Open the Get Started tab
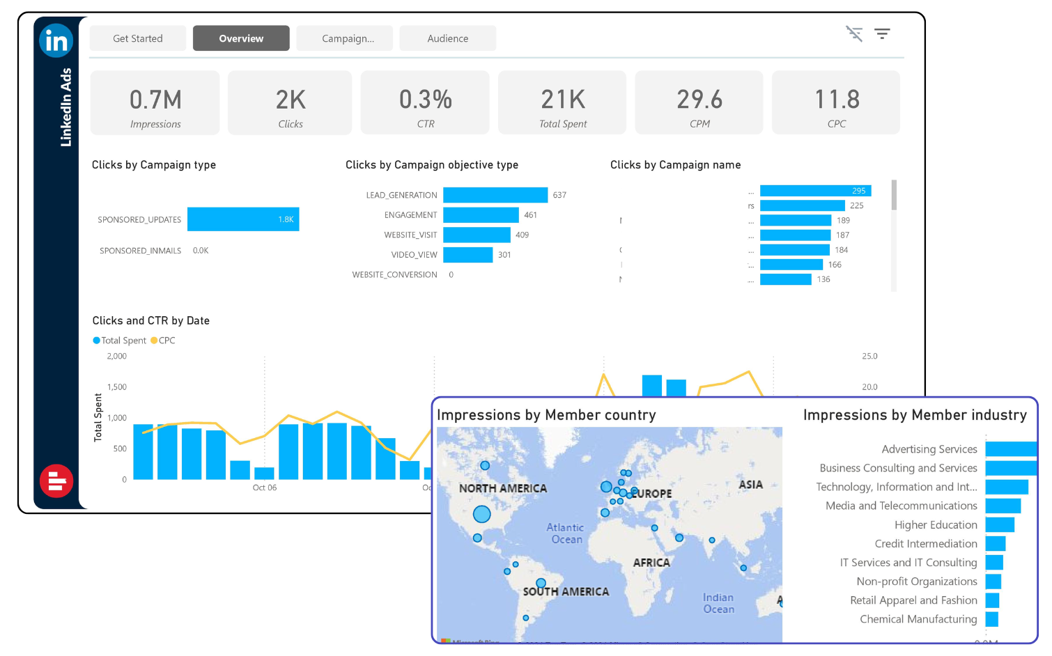 click(x=138, y=38)
